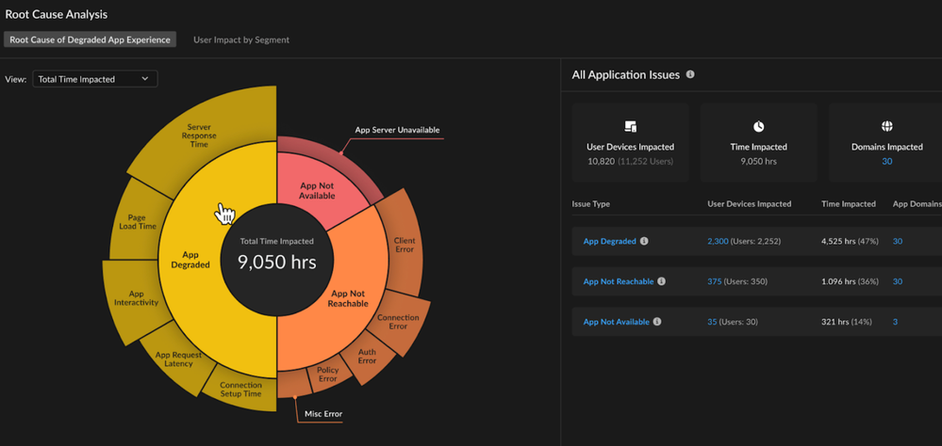Screen dimensions: 942x446
Task: Open the App Not Reachable issue link
Action: coord(618,281)
